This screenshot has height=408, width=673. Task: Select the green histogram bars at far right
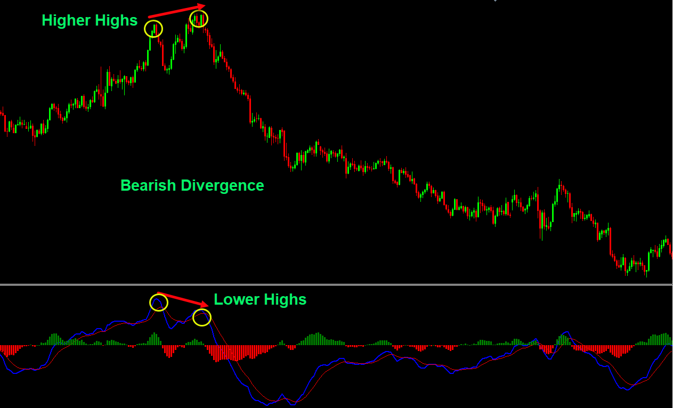[661, 339]
